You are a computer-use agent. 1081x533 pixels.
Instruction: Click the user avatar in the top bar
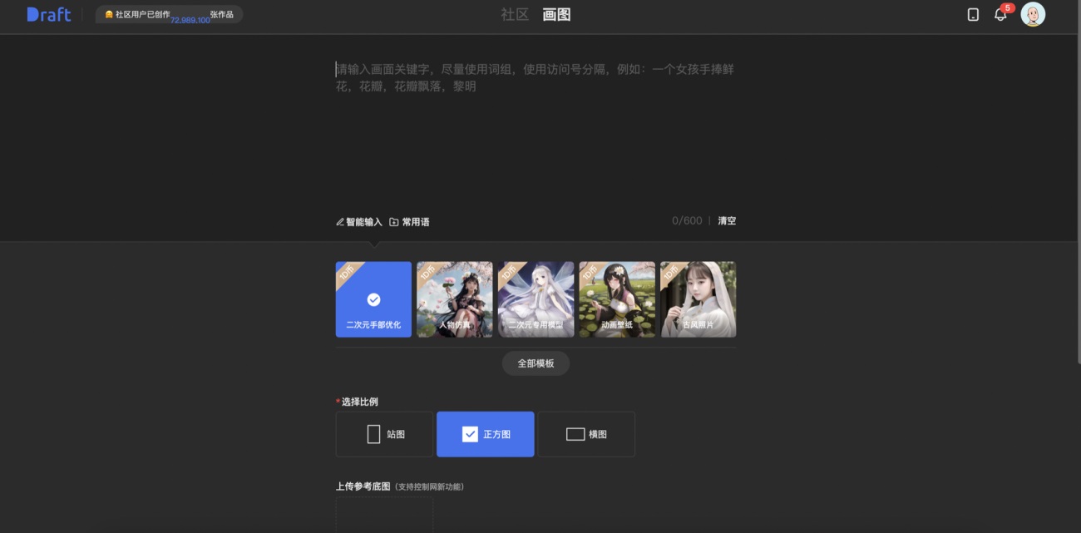click(x=1032, y=13)
